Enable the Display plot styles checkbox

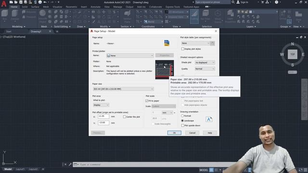pos(183,49)
